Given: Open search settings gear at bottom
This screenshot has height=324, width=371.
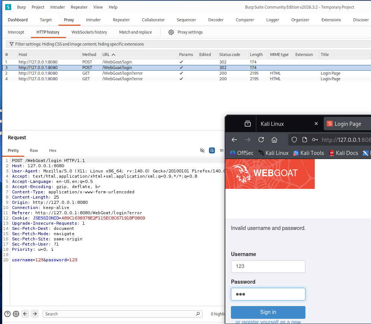Looking at the screenshot, I should [16, 314].
